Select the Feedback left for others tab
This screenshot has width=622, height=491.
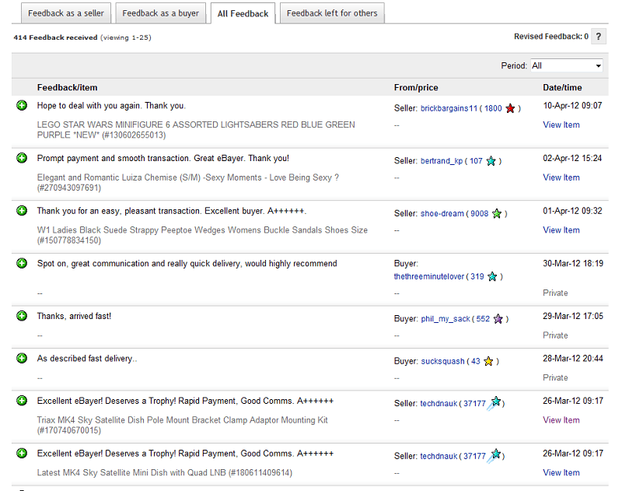332,13
